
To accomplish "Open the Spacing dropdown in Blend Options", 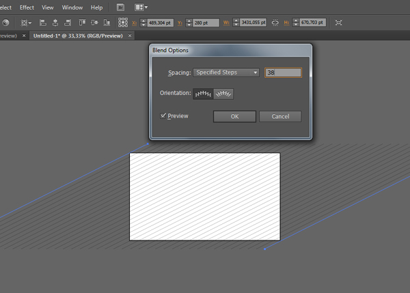I will click(226, 72).
